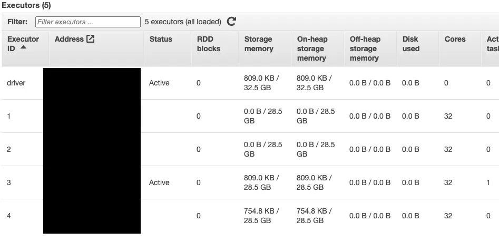Viewport: 499px width, 241px height.
Task: Select executor ID 4 cell
Action: [x=9, y=216]
